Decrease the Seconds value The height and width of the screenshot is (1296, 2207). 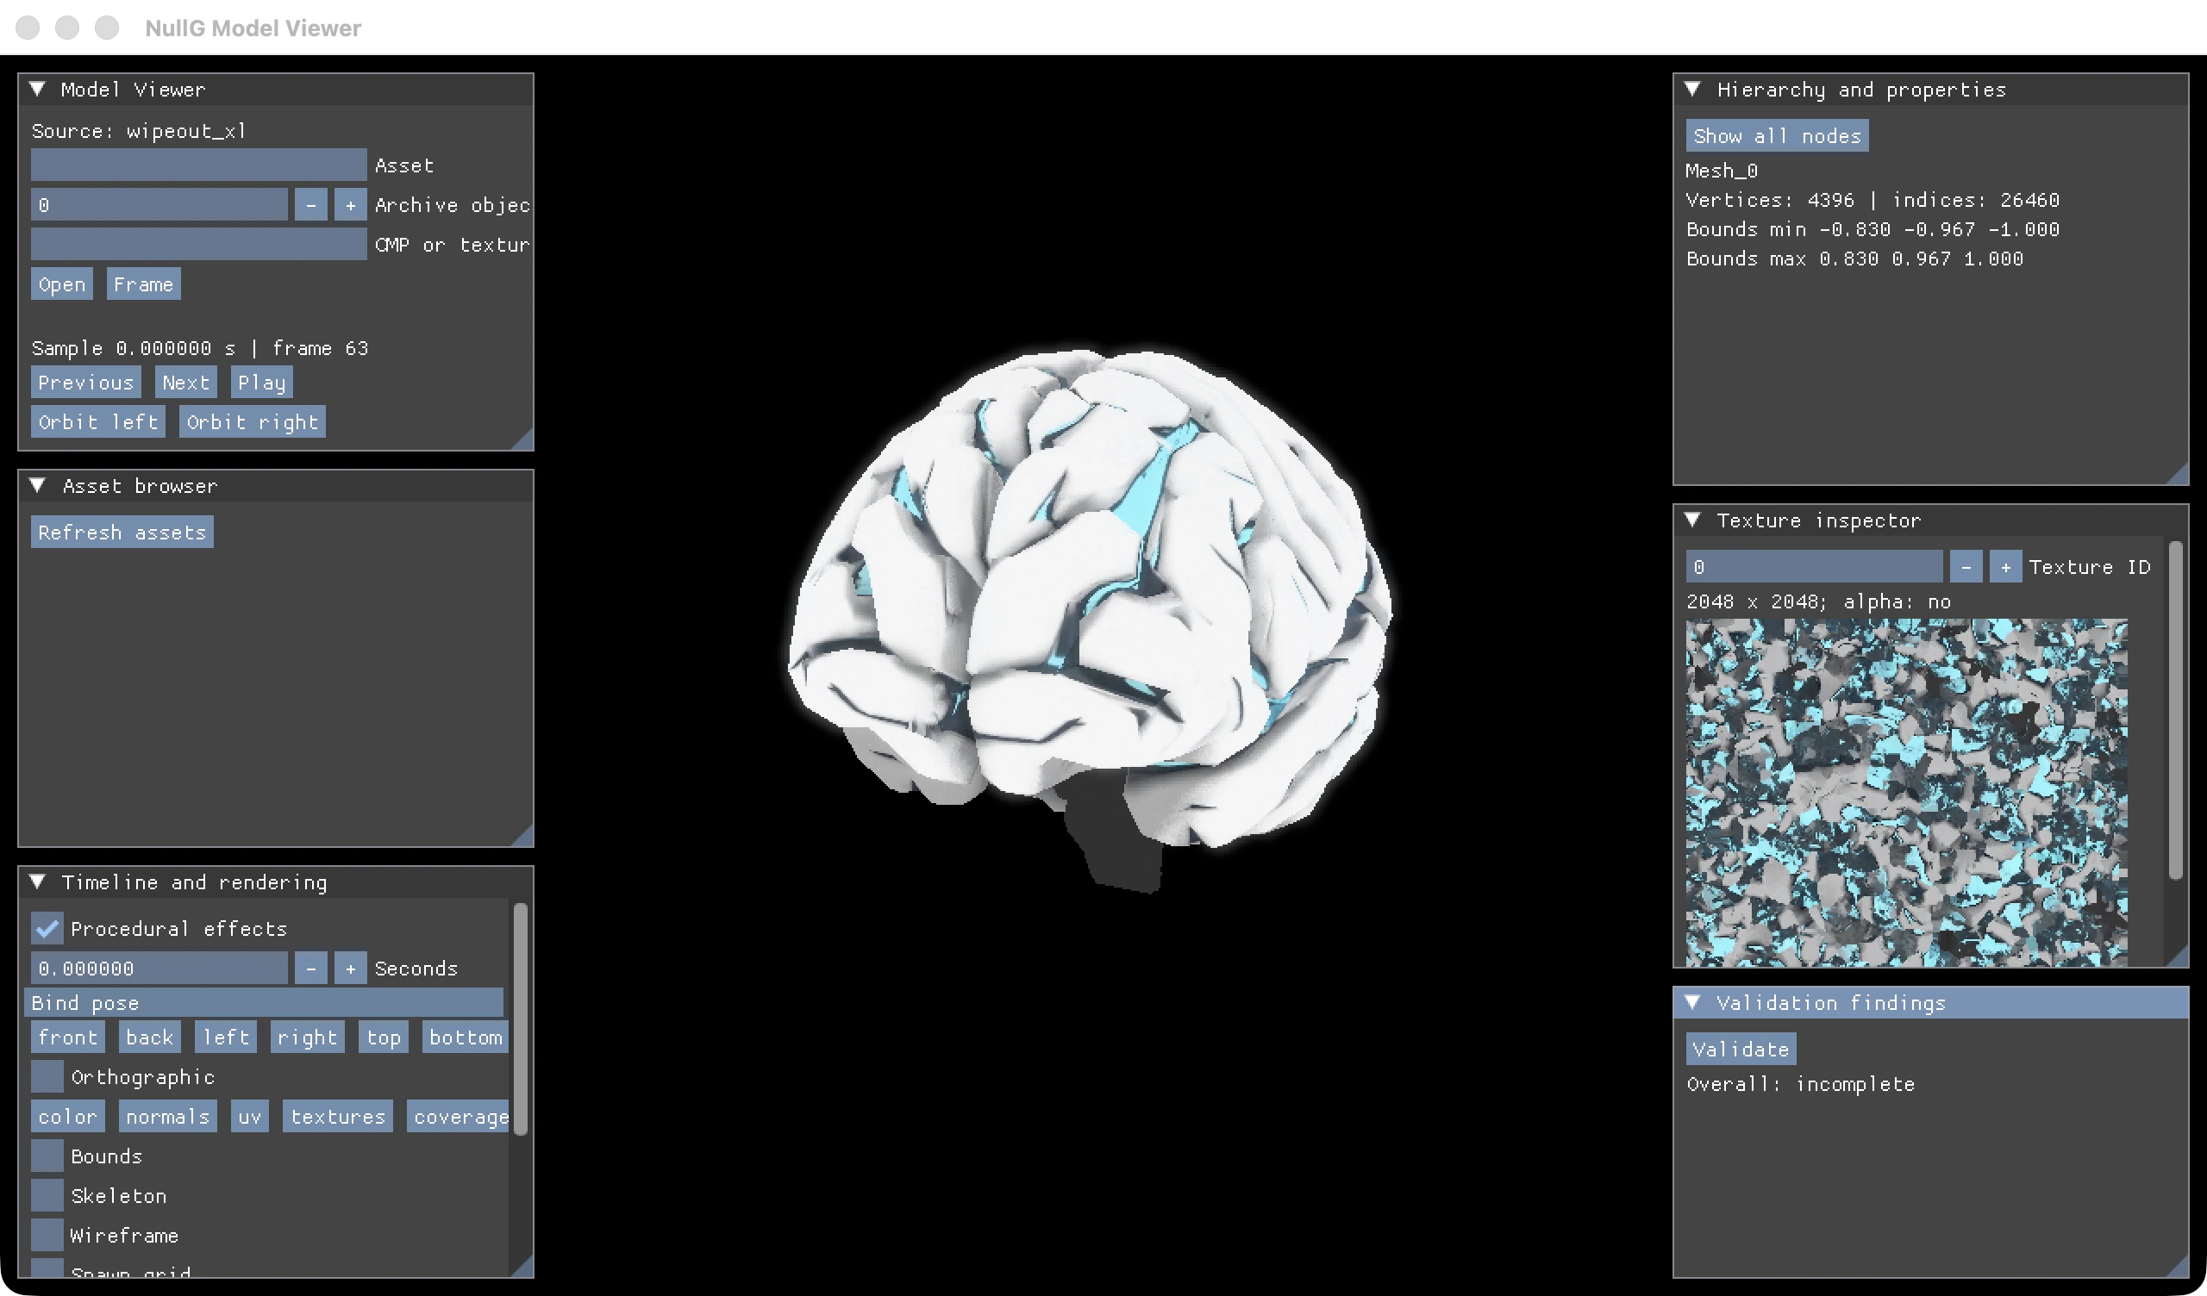click(311, 969)
